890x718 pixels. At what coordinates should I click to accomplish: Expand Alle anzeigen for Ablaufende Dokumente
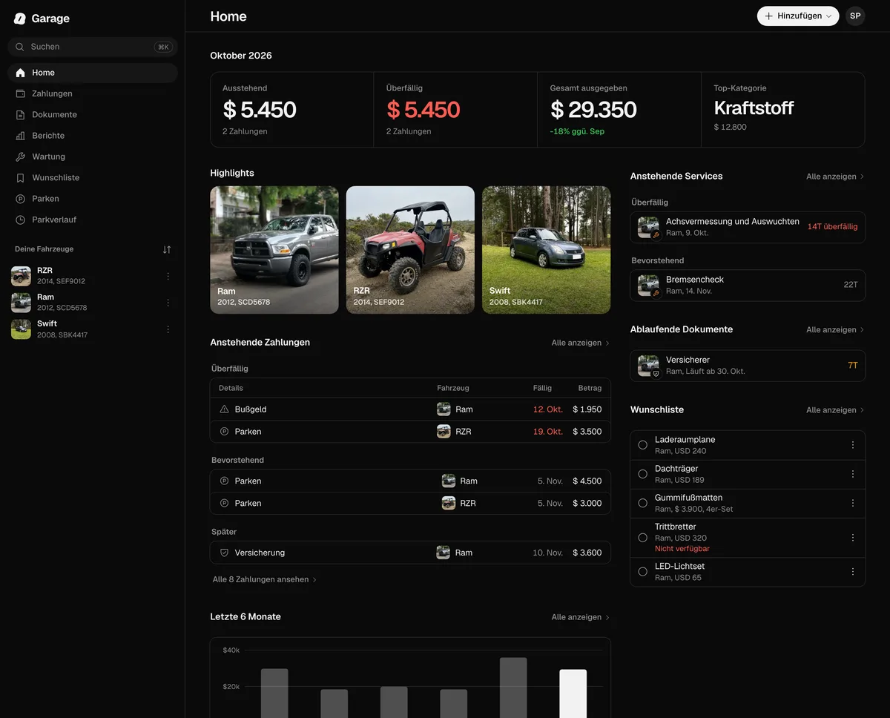pos(835,329)
